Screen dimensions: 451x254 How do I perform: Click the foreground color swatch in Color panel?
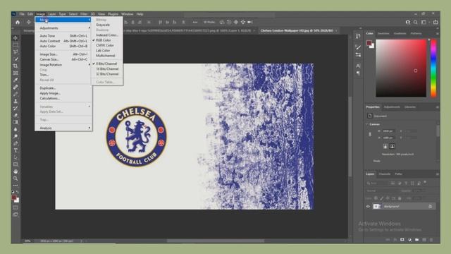tap(369, 43)
